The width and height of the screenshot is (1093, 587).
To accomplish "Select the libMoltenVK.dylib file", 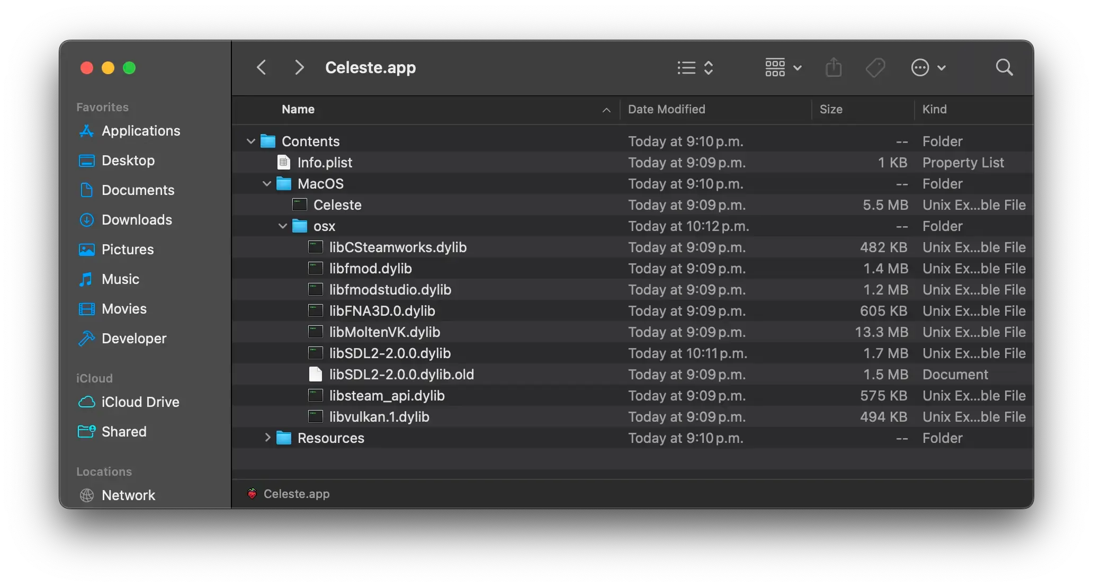I will [385, 332].
